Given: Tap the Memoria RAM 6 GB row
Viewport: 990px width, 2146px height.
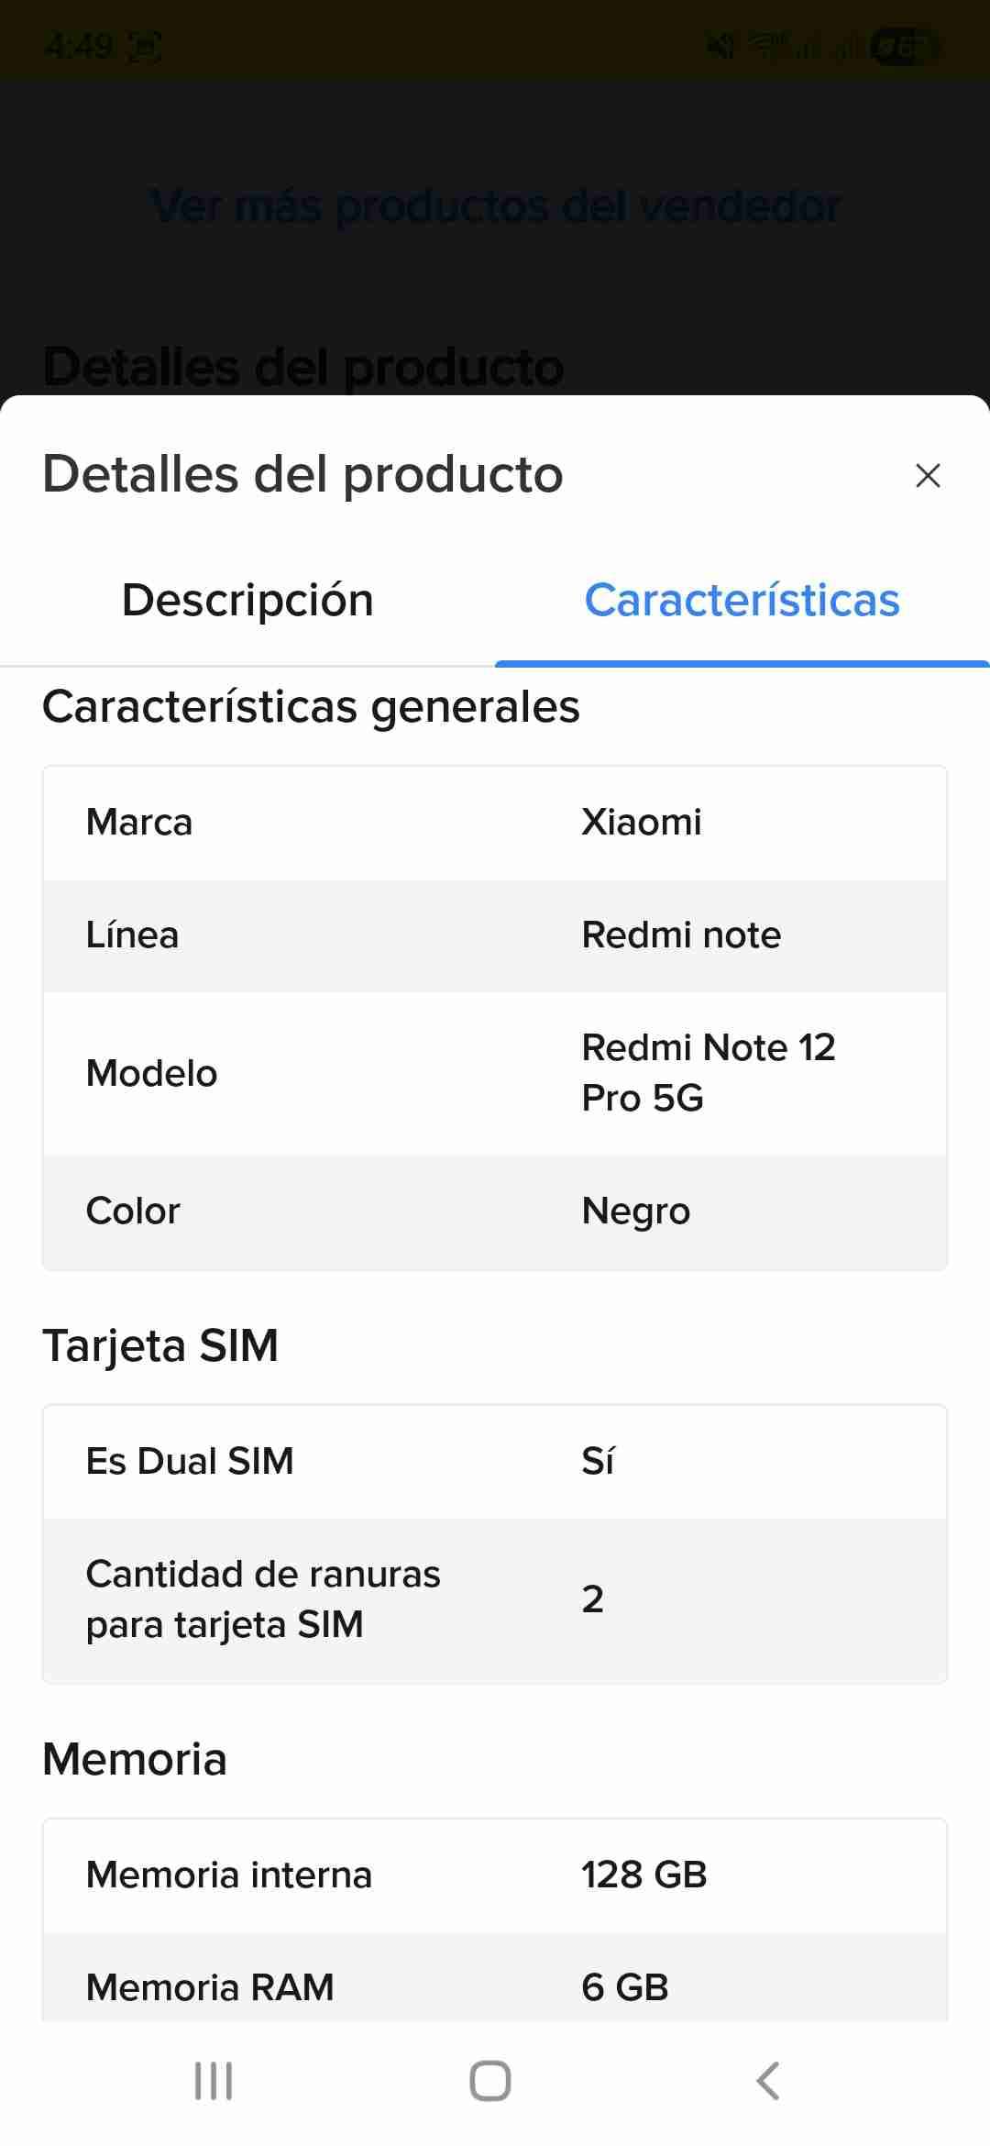Looking at the screenshot, I should point(495,1986).
